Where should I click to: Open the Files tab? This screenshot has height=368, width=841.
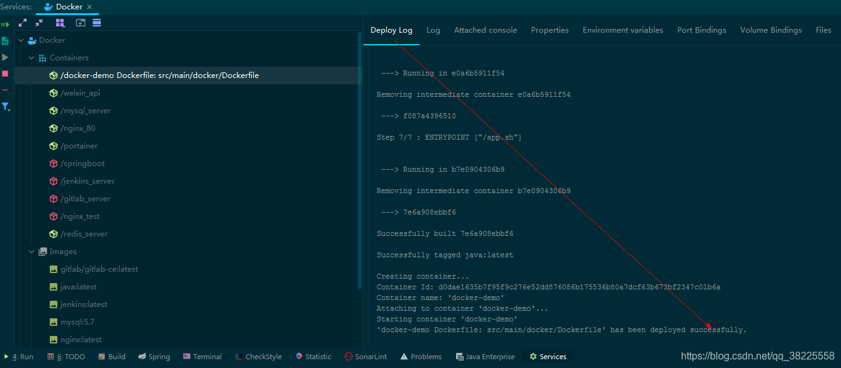[x=823, y=30]
